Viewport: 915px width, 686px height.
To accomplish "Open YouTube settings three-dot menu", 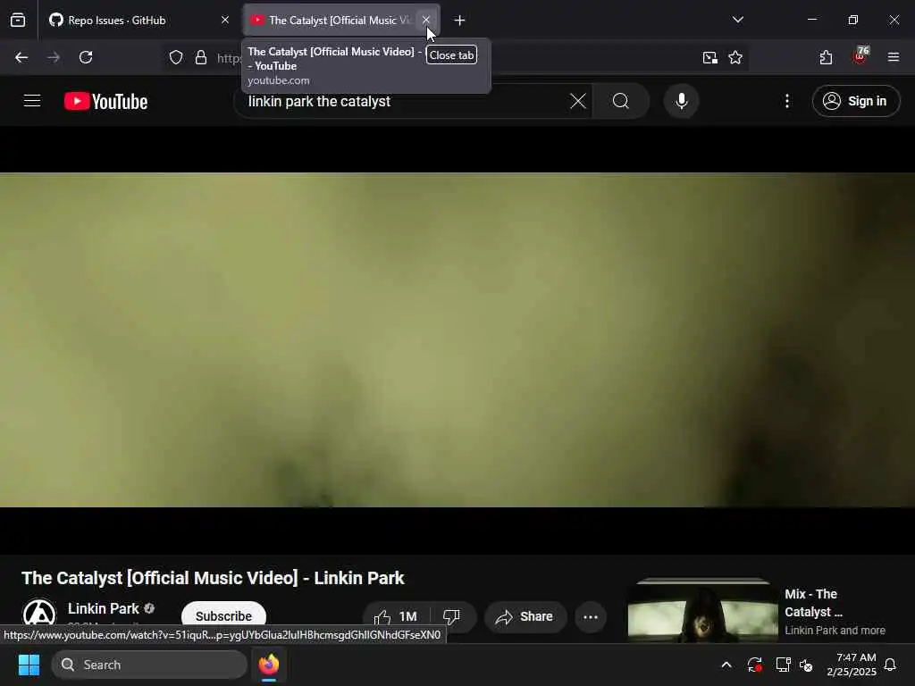I will [787, 101].
